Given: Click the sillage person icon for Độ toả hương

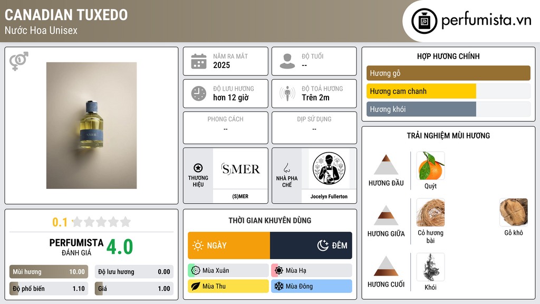Looking at the screenshot, I should point(287,93).
